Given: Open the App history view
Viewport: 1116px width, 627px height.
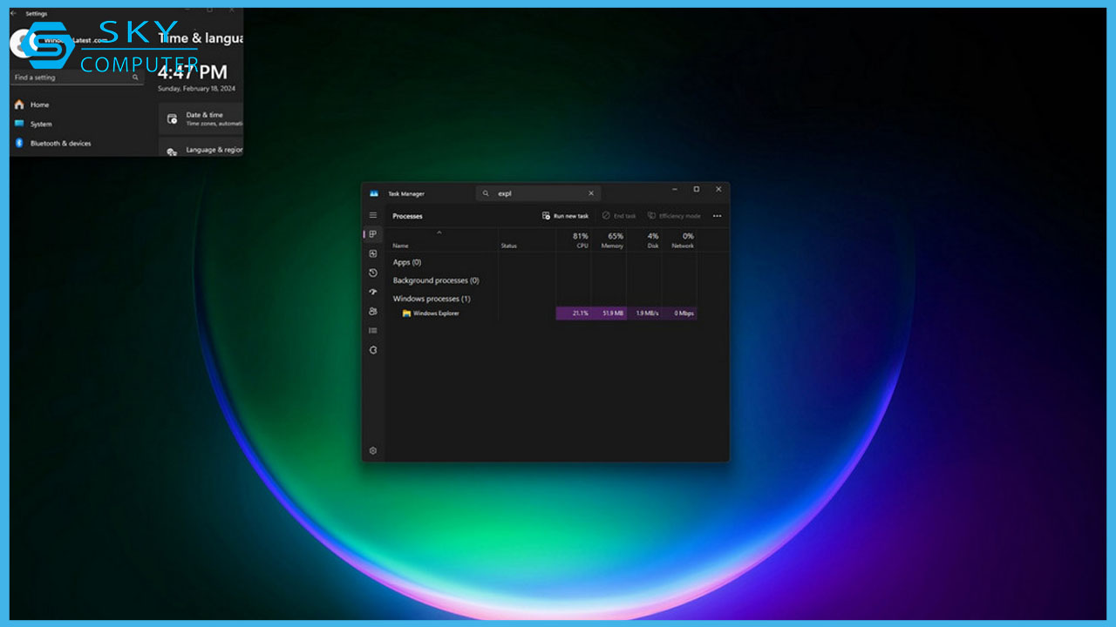Looking at the screenshot, I should 372,273.
